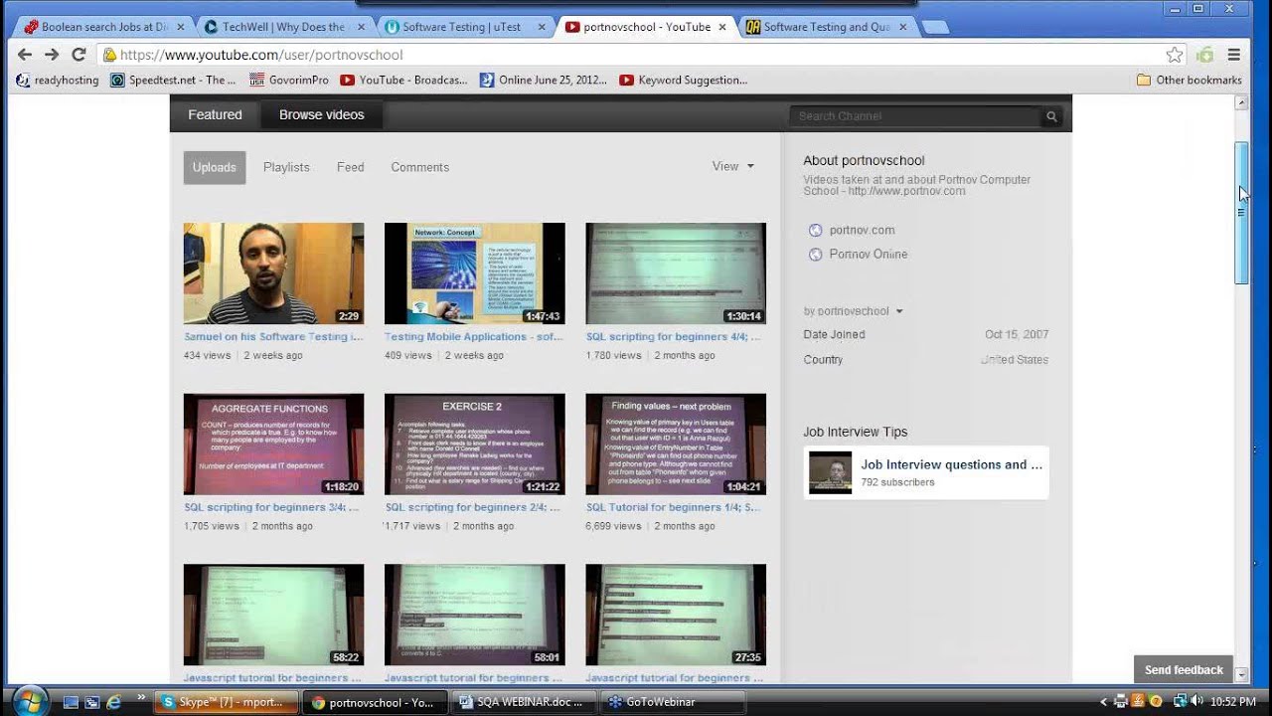This screenshot has height=716, width=1272.
Task: Switch to the Boolean search Jobs tab
Action: pyautogui.click(x=102, y=27)
